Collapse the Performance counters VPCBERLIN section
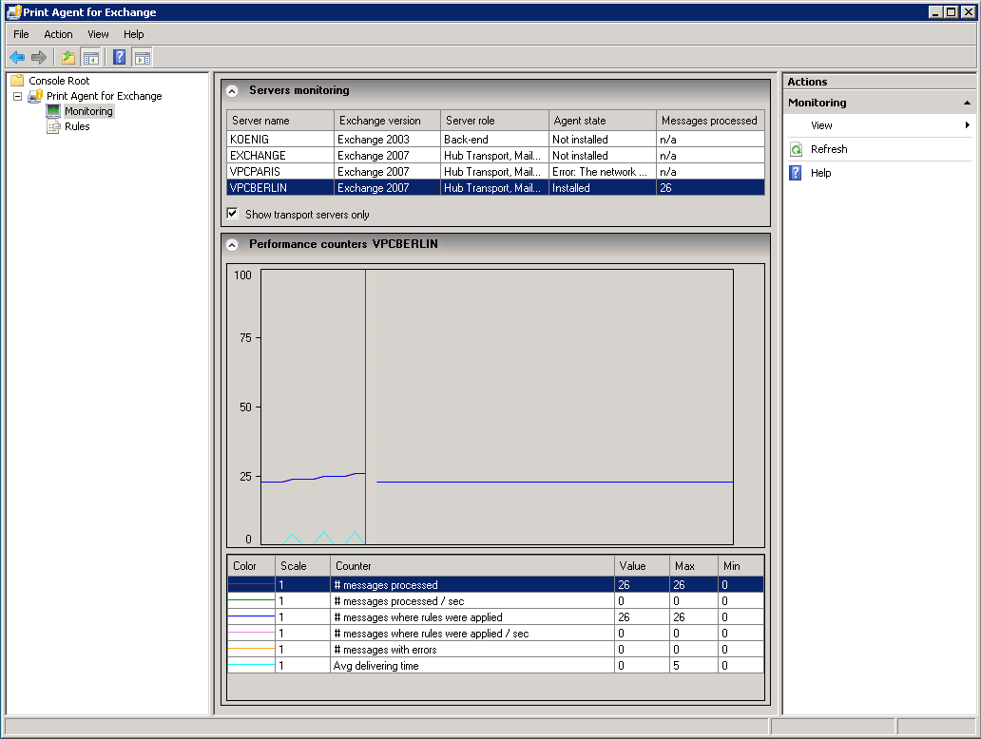 click(232, 244)
